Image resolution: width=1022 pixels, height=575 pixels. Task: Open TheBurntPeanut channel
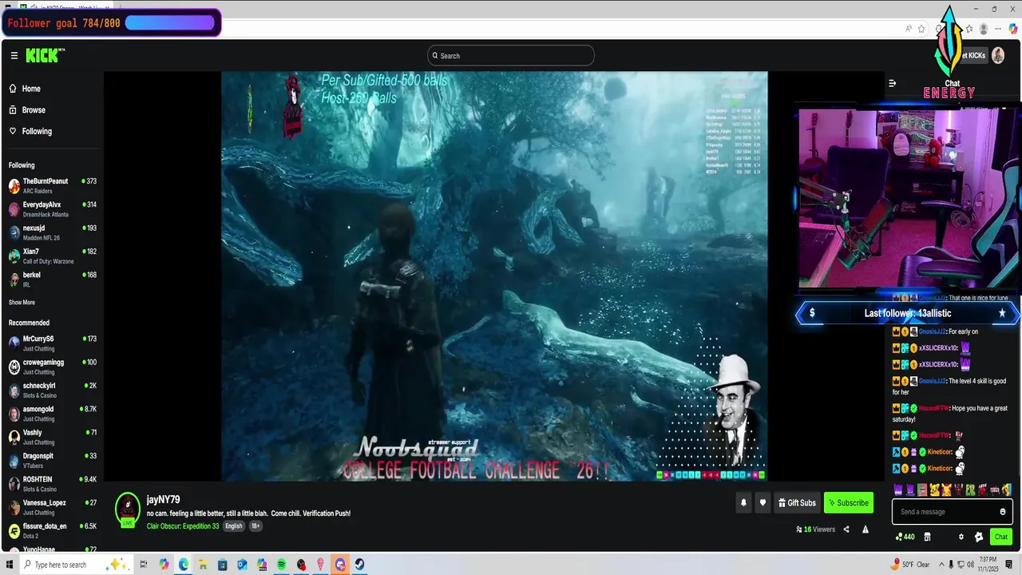(x=52, y=186)
